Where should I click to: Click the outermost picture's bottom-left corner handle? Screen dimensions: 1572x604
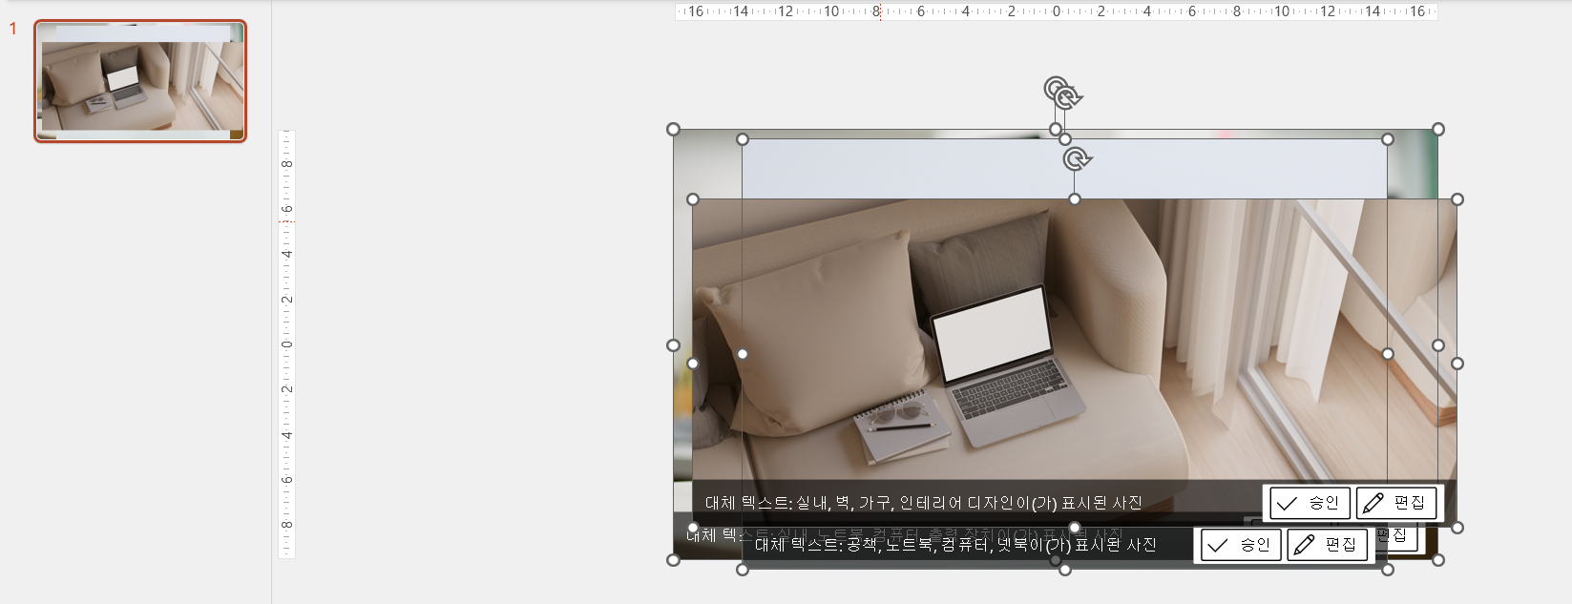tap(673, 560)
